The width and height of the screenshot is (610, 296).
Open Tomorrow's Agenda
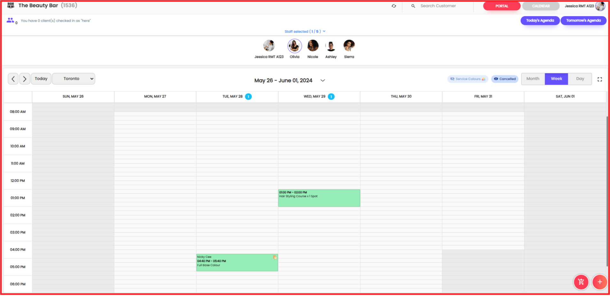pyautogui.click(x=583, y=20)
